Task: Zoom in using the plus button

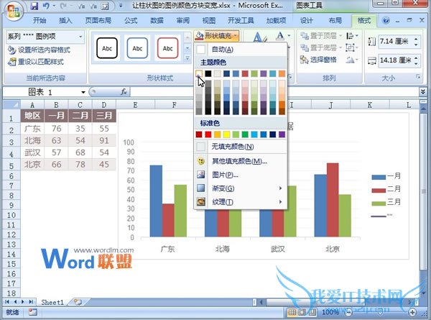Action: point(412,312)
